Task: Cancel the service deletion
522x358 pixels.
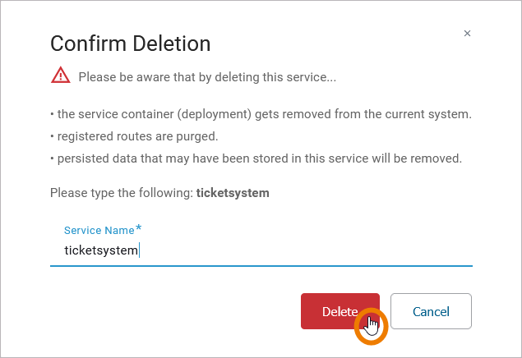Action: [431, 311]
